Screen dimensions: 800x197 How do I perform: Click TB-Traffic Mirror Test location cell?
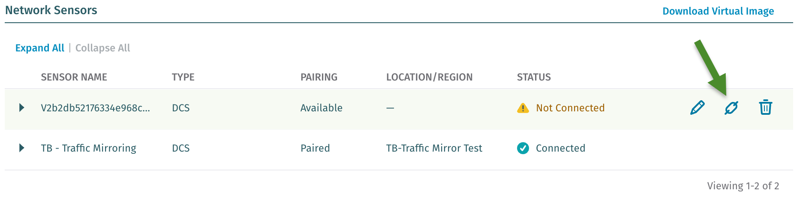coord(434,148)
